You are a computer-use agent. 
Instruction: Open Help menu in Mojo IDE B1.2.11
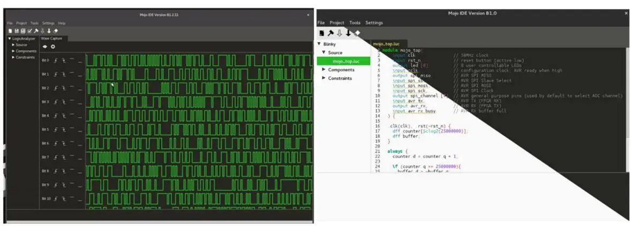point(62,24)
